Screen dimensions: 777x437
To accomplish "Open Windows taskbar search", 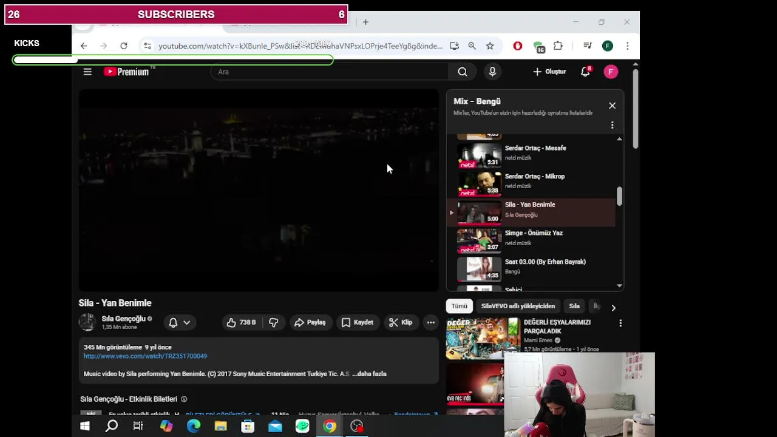I will coord(112,426).
